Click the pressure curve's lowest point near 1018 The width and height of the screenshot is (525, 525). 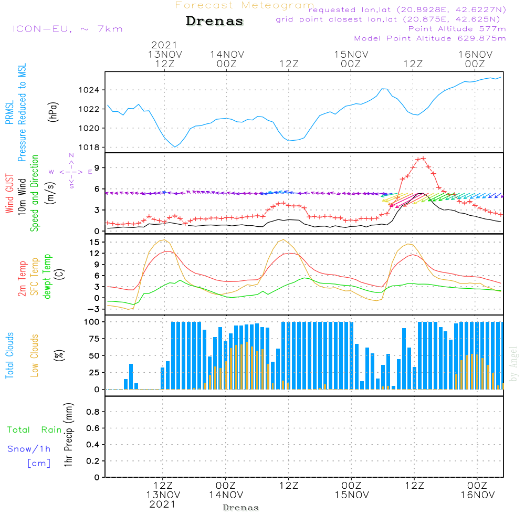[175, 147]
